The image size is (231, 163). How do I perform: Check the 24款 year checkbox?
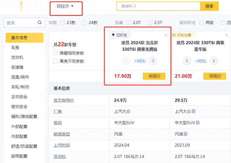click(x=84, y=22)
